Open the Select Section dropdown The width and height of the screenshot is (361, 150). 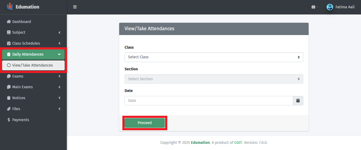(x=214, y=79)
